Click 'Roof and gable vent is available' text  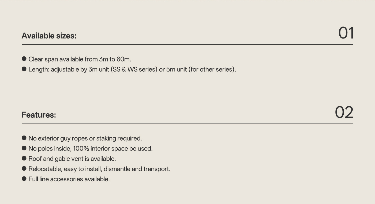72,159
